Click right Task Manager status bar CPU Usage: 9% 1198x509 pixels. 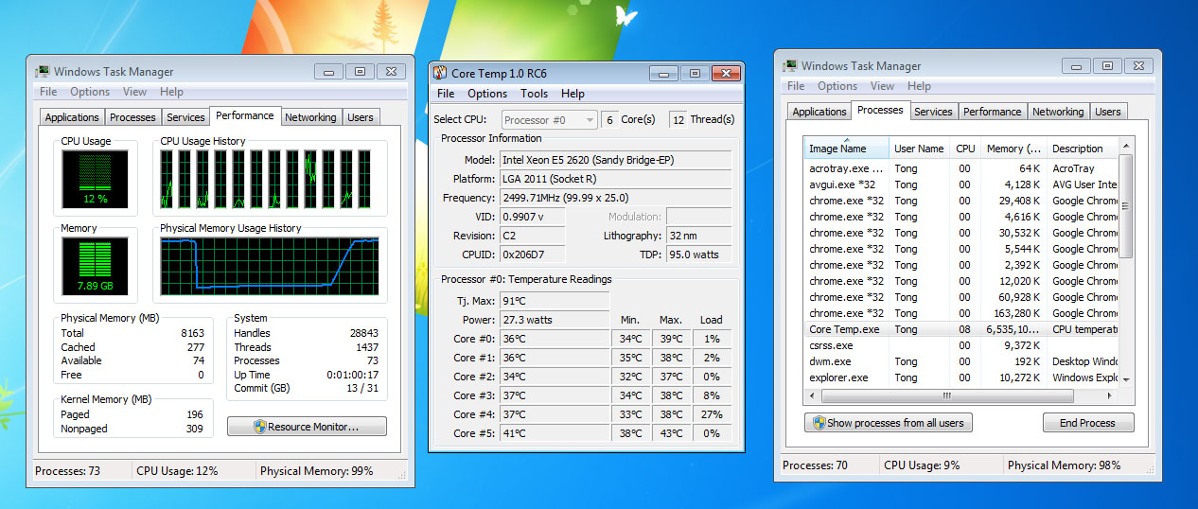pyautogui.click(x=923, y=465)
